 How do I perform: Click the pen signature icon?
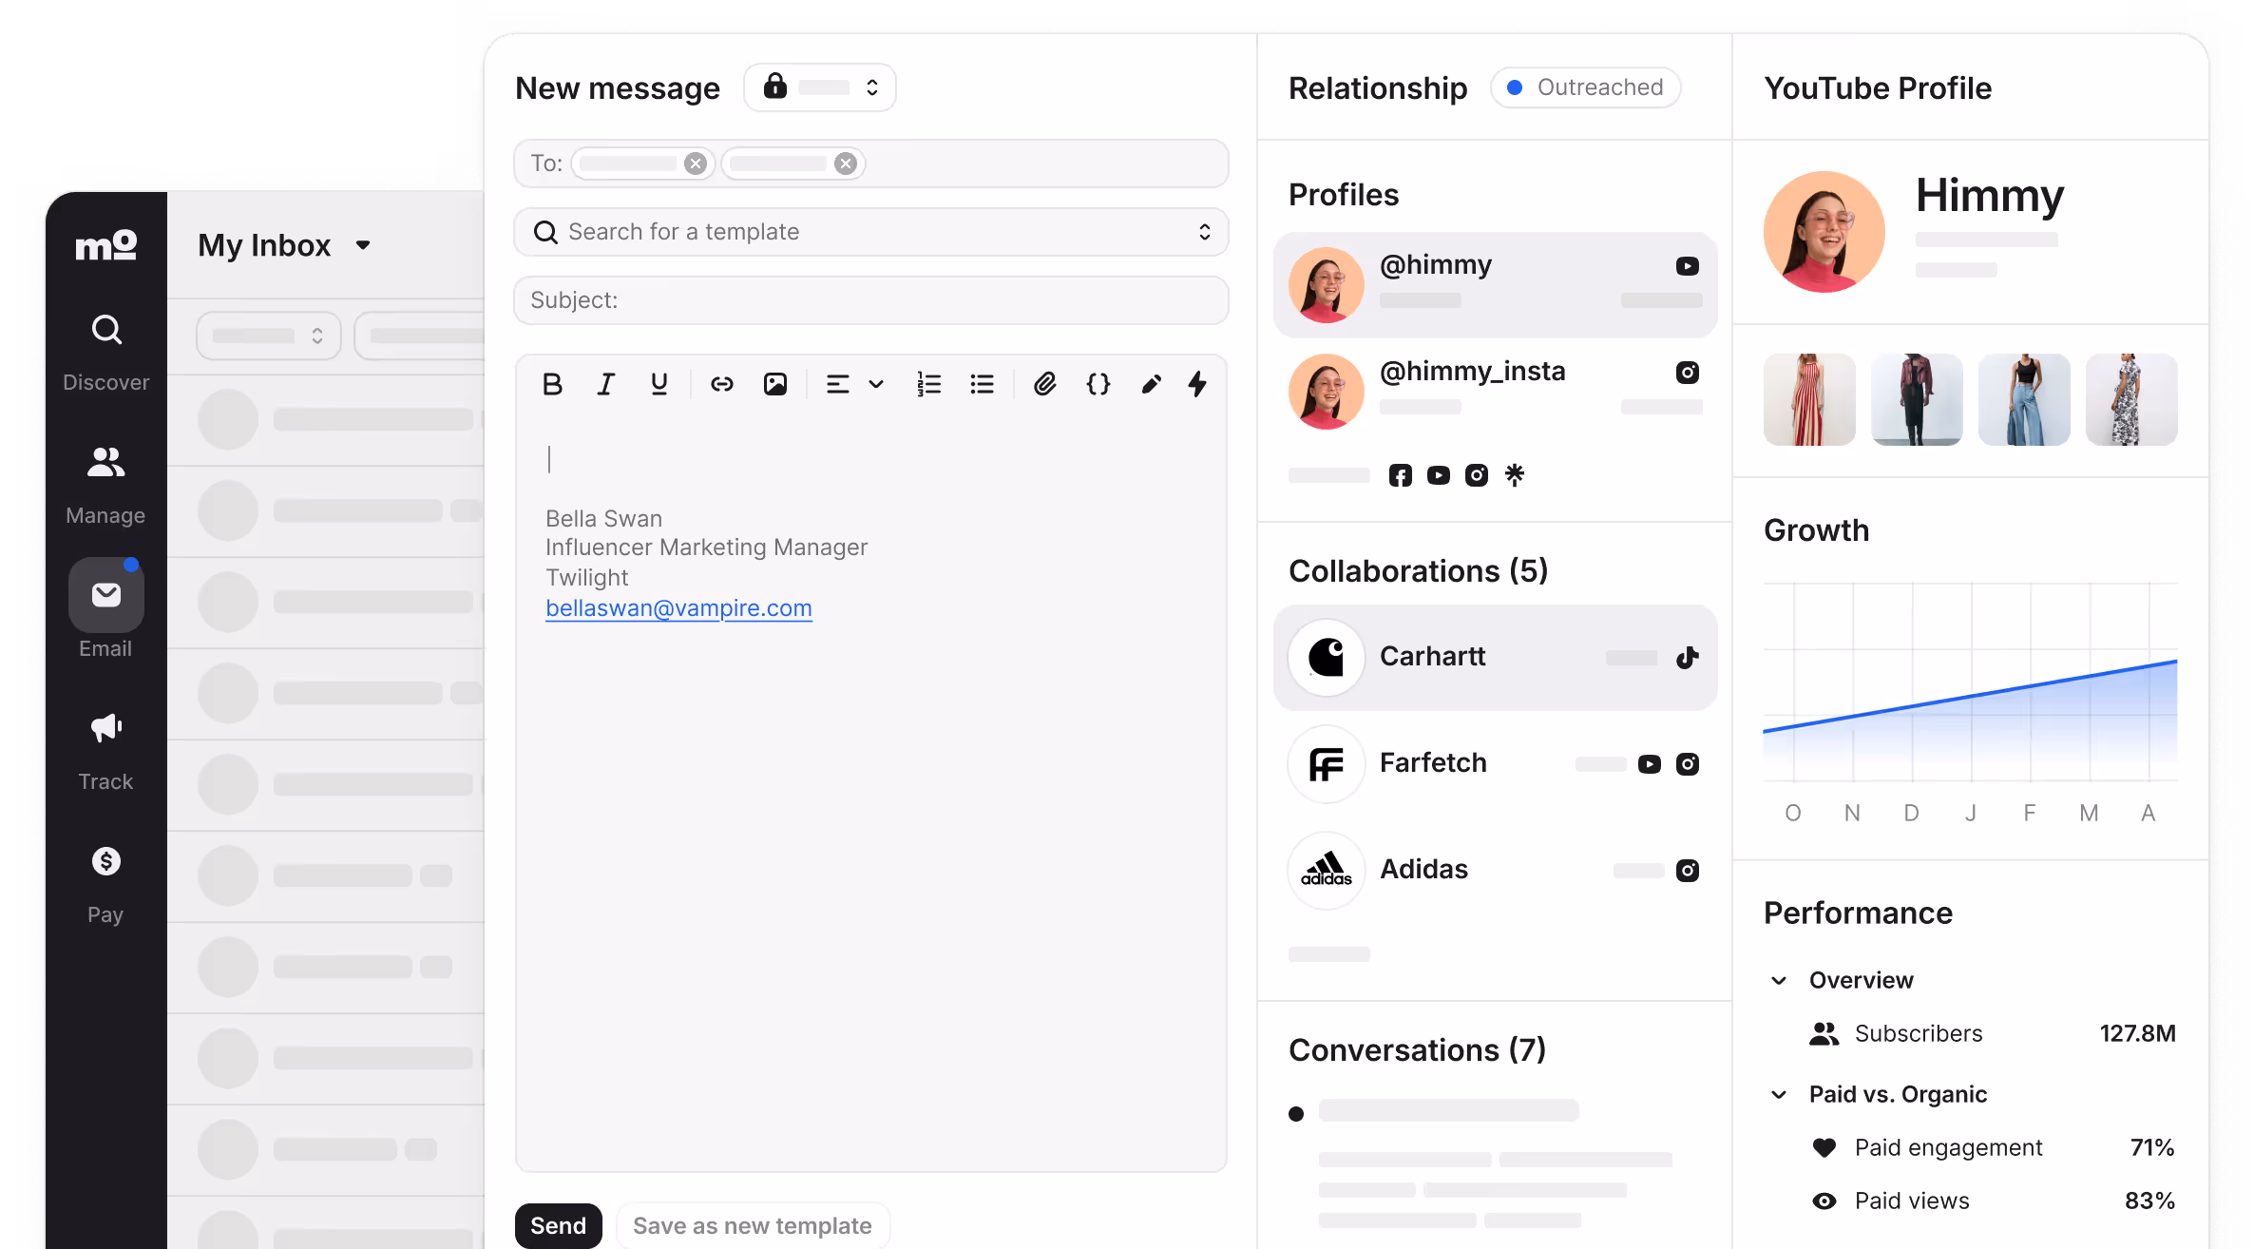pos(1152,384)
